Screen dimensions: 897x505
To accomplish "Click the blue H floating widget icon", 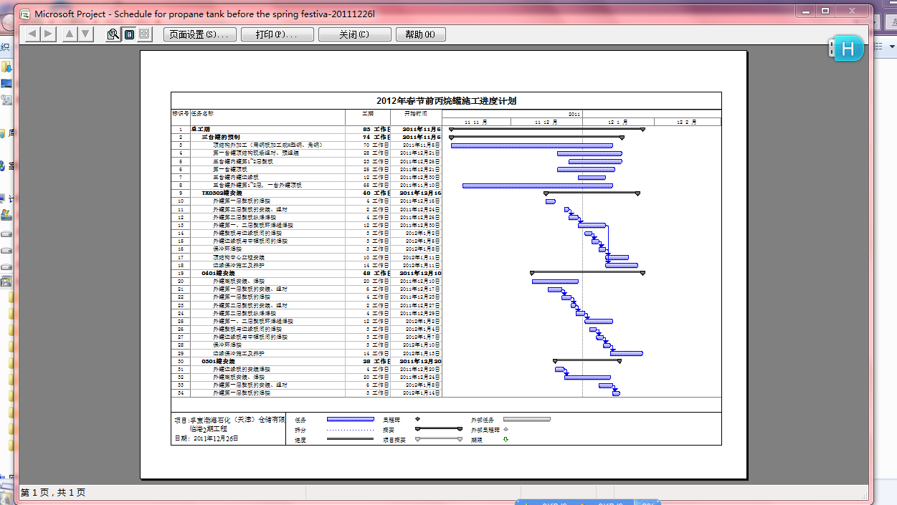I will [x=847, y=49].
